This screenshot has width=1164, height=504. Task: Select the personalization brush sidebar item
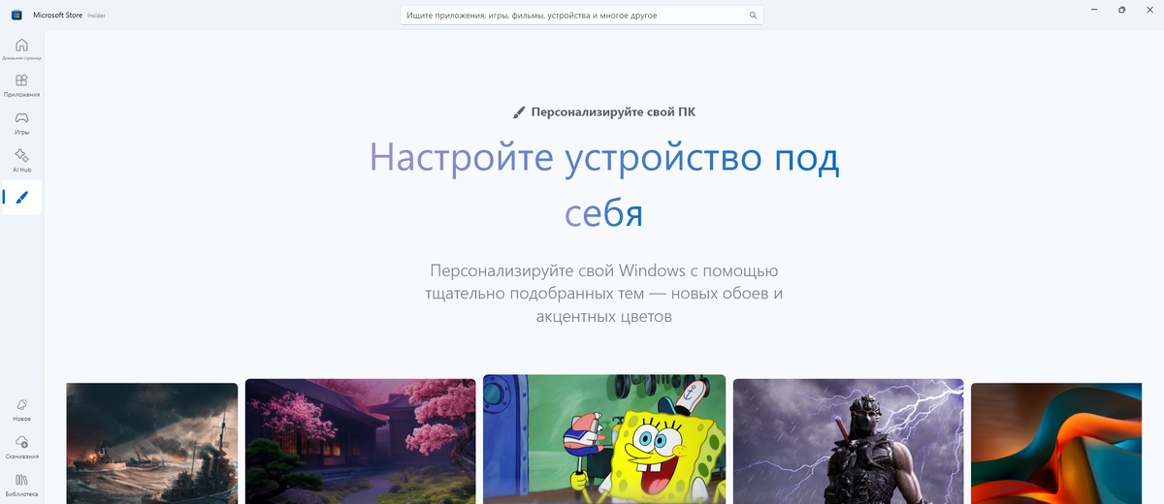pos(21,197)
